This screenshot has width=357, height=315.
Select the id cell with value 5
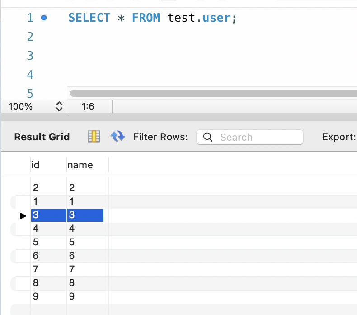pyautogui.click(x=36, y=242)
